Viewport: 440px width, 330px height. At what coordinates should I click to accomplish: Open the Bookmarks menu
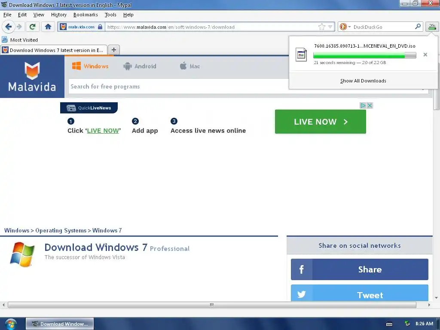[x=86, y=15]
